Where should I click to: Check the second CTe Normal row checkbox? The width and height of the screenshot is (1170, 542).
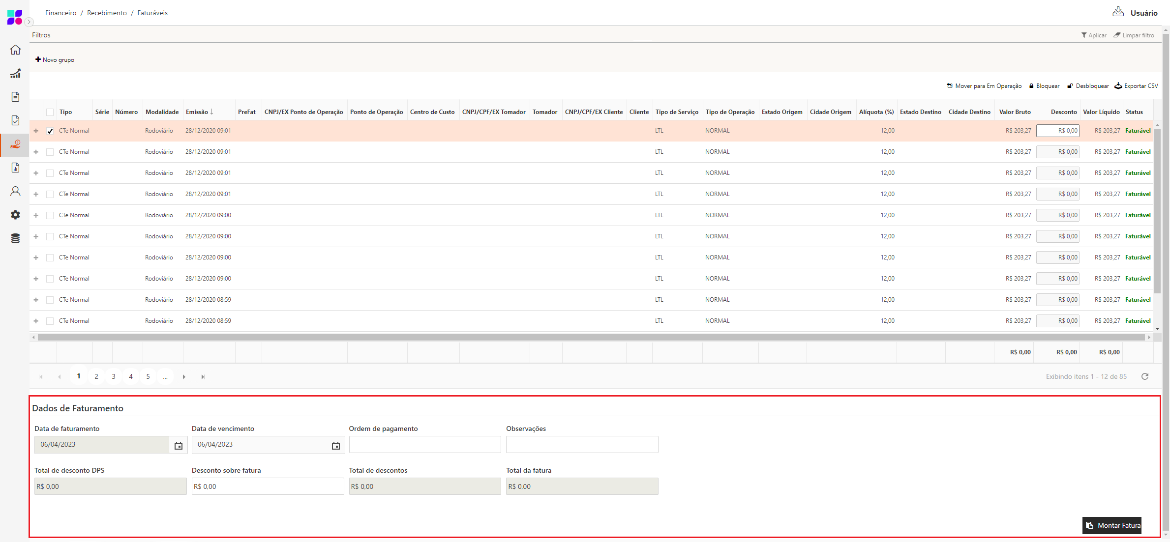[50, 152]
